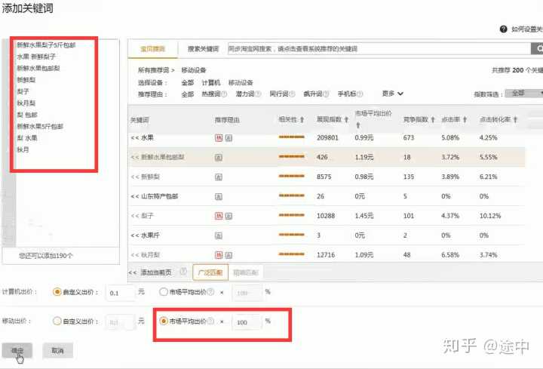Click the sort arrow on 相关性 column
Viewport: 543px width, 369px height.
click(x=302, y=120)
